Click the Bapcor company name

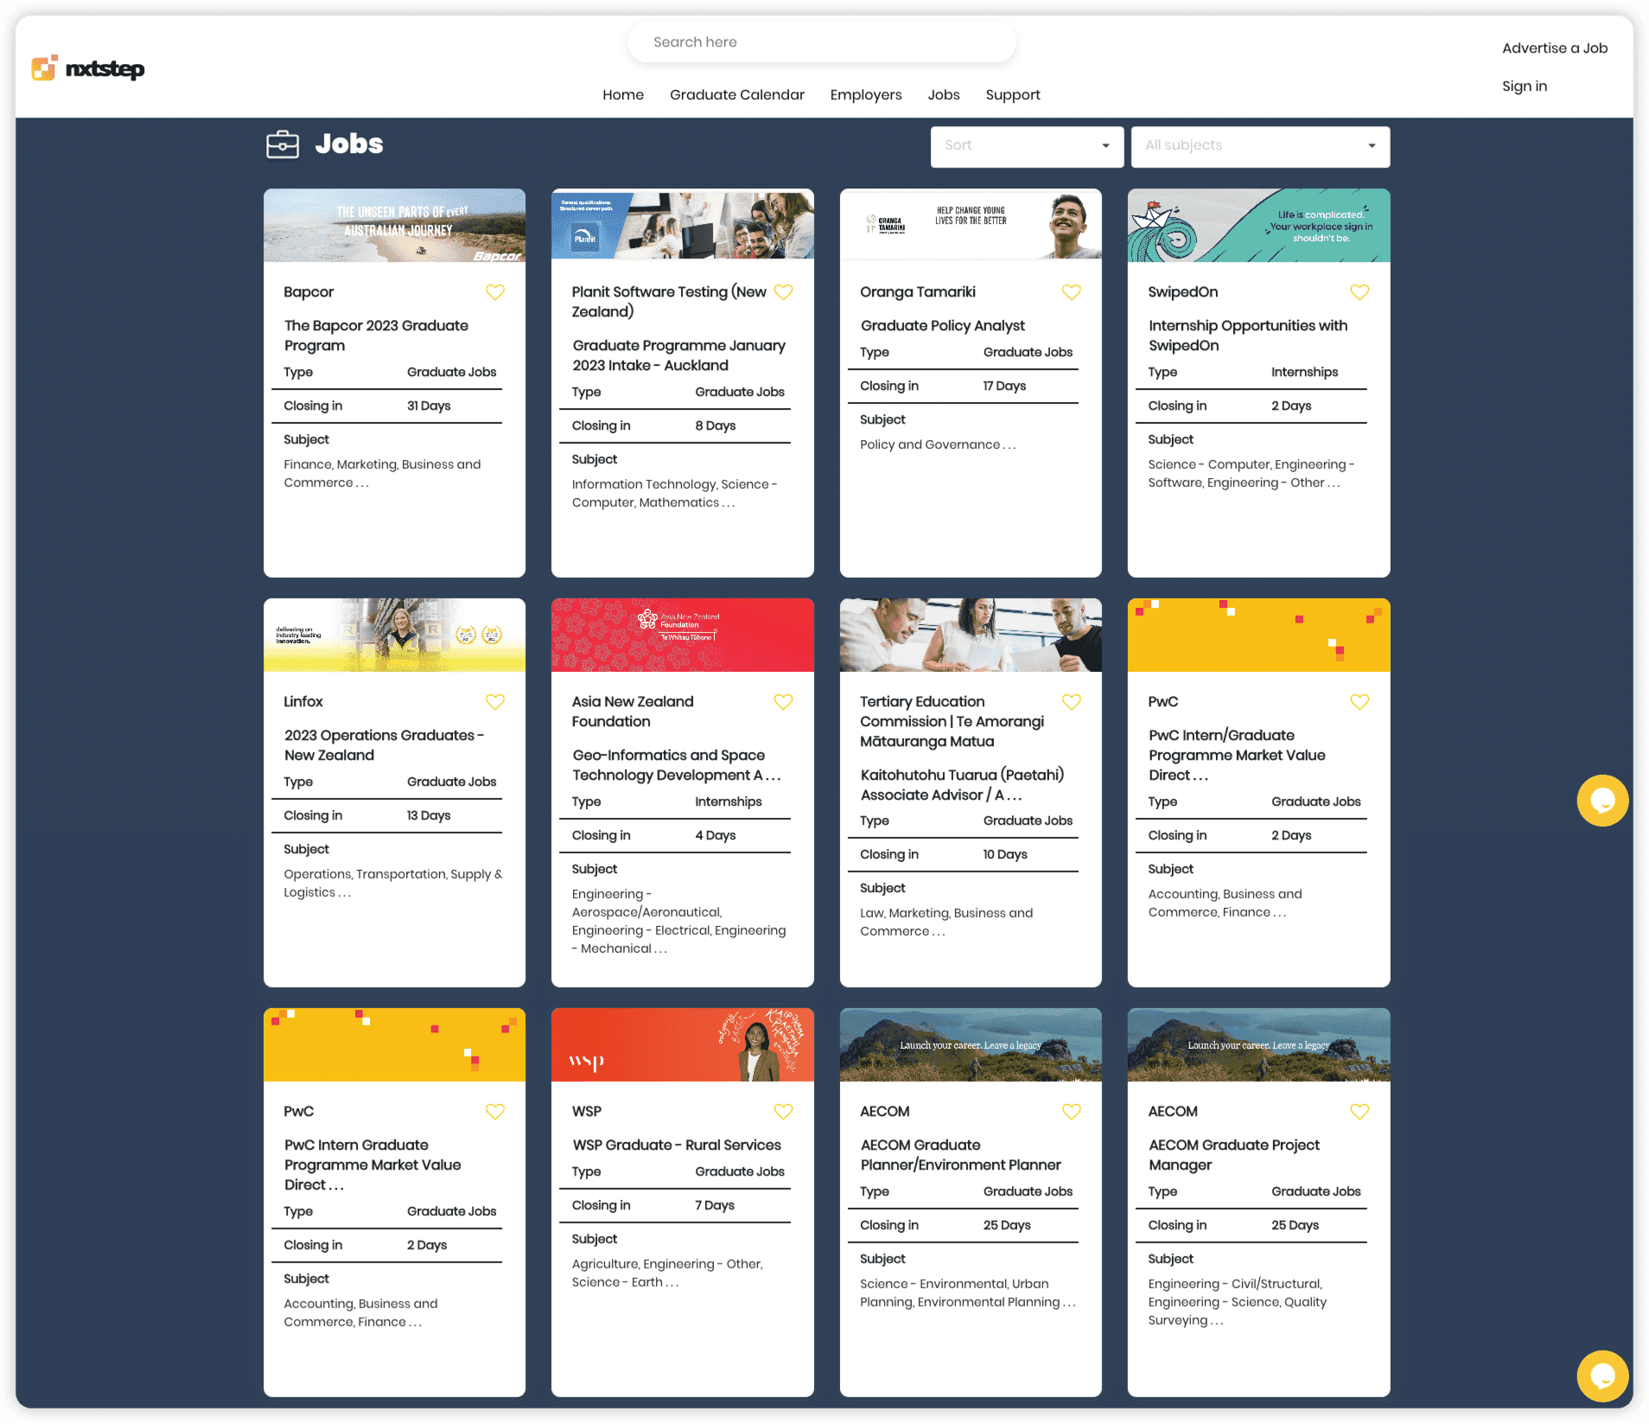tap(309, 292)
